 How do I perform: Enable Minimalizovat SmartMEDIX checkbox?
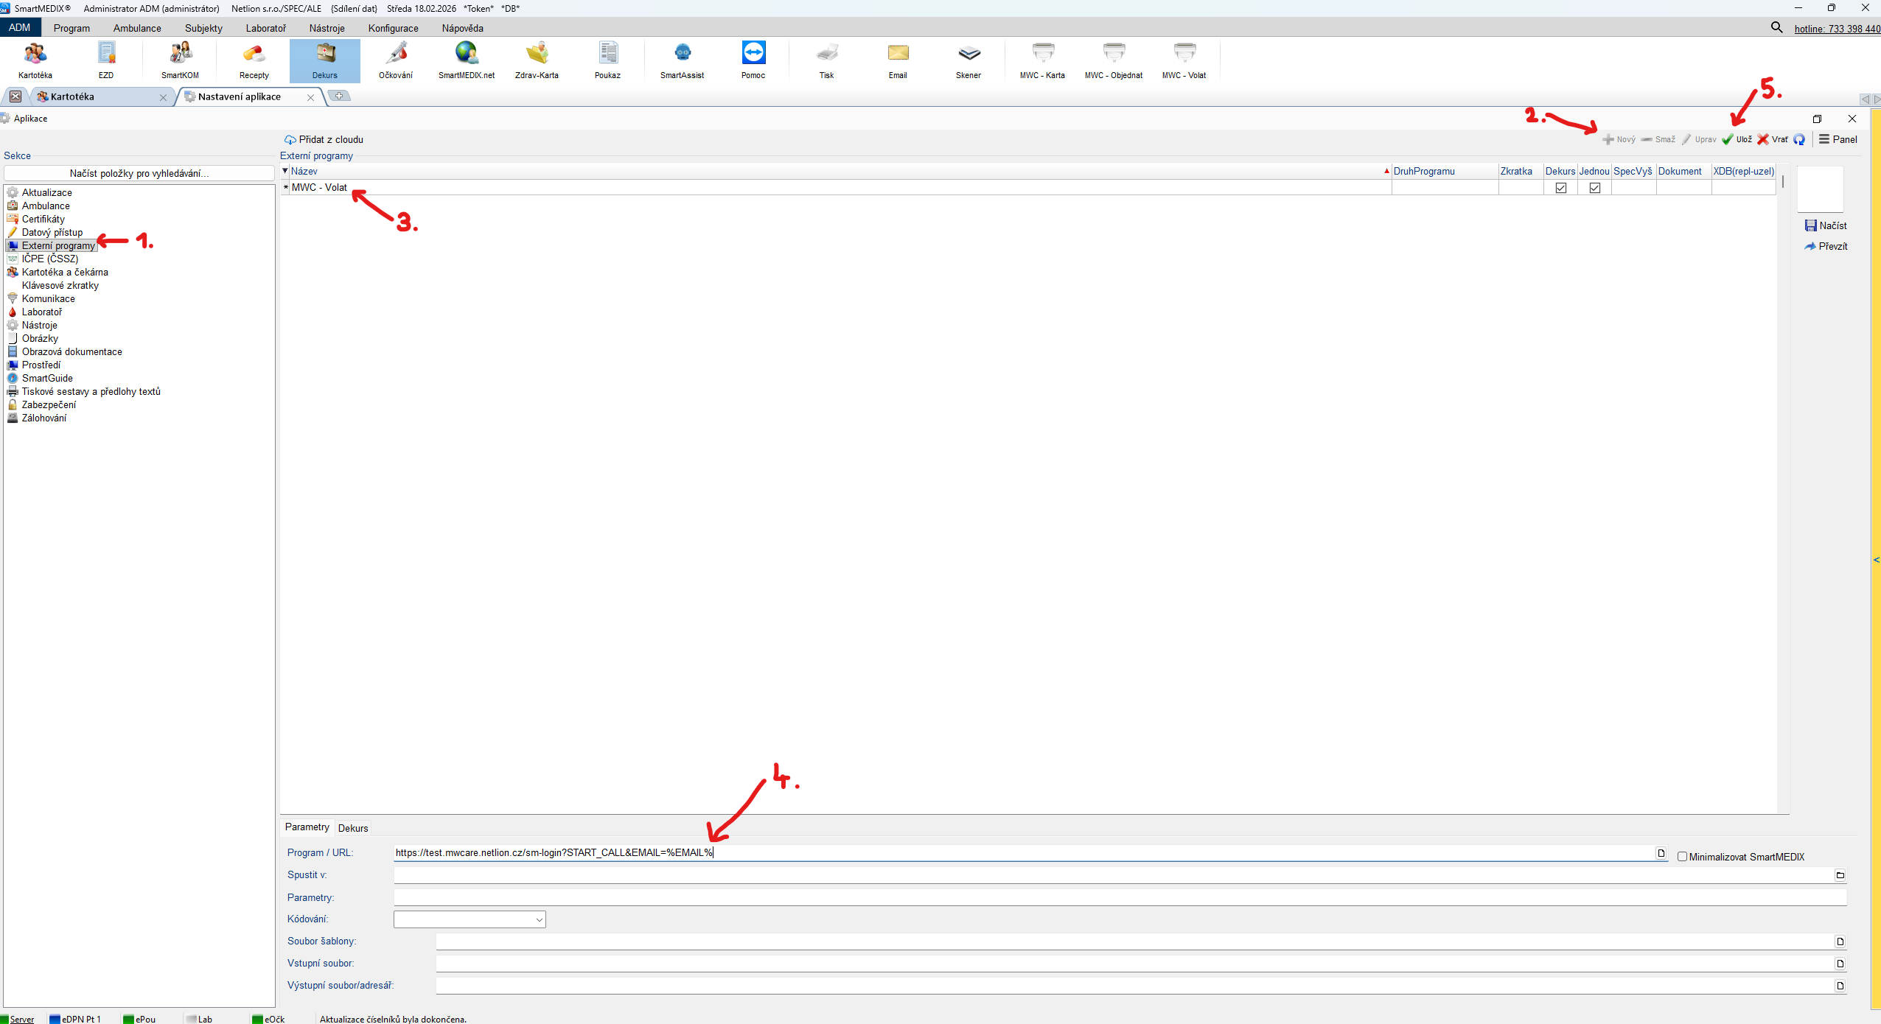pos(1683,856)
